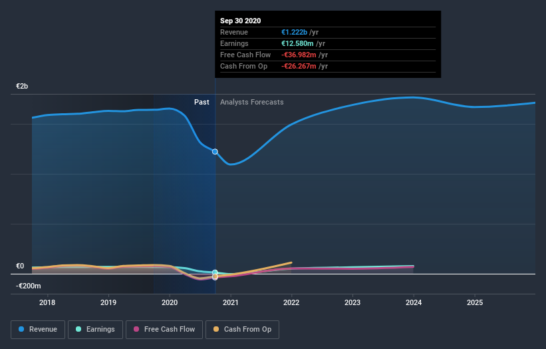Click the Earnings row label in tooltip

point(234,43)
